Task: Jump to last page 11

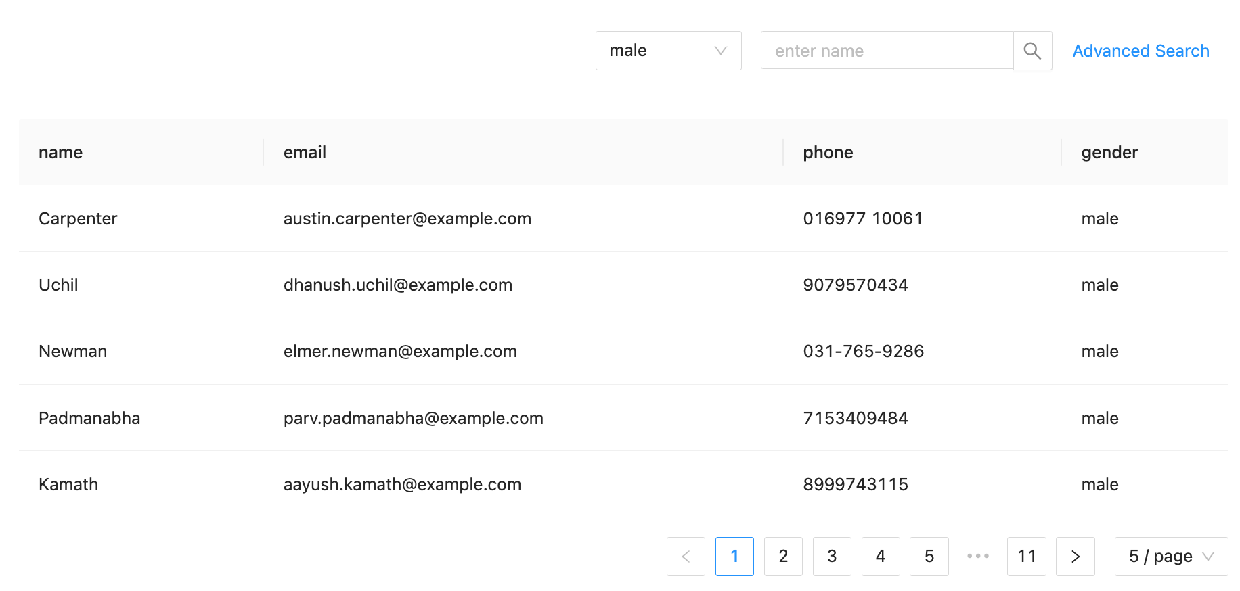Action: pos(1027,557)
